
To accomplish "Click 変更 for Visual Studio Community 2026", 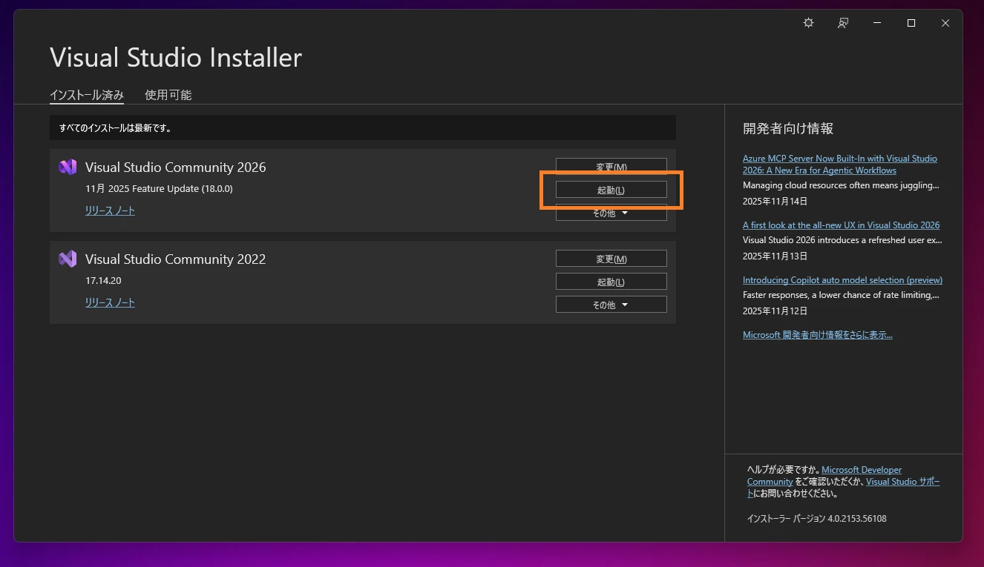I will pos(611,166).
